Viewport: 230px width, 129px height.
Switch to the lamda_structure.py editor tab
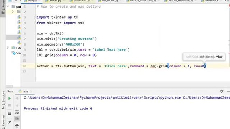coord(143,1)
